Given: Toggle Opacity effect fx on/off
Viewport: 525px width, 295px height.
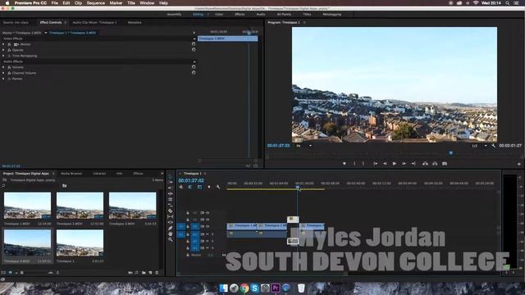Looking at the screenshot, I should (x=9, y=50).
